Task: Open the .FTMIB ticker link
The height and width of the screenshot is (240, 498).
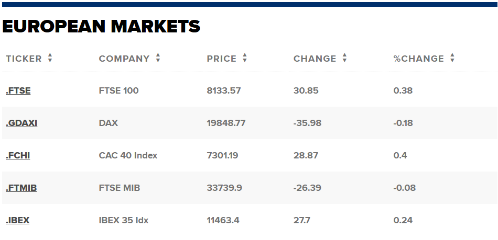Action: tap(21, 188)
